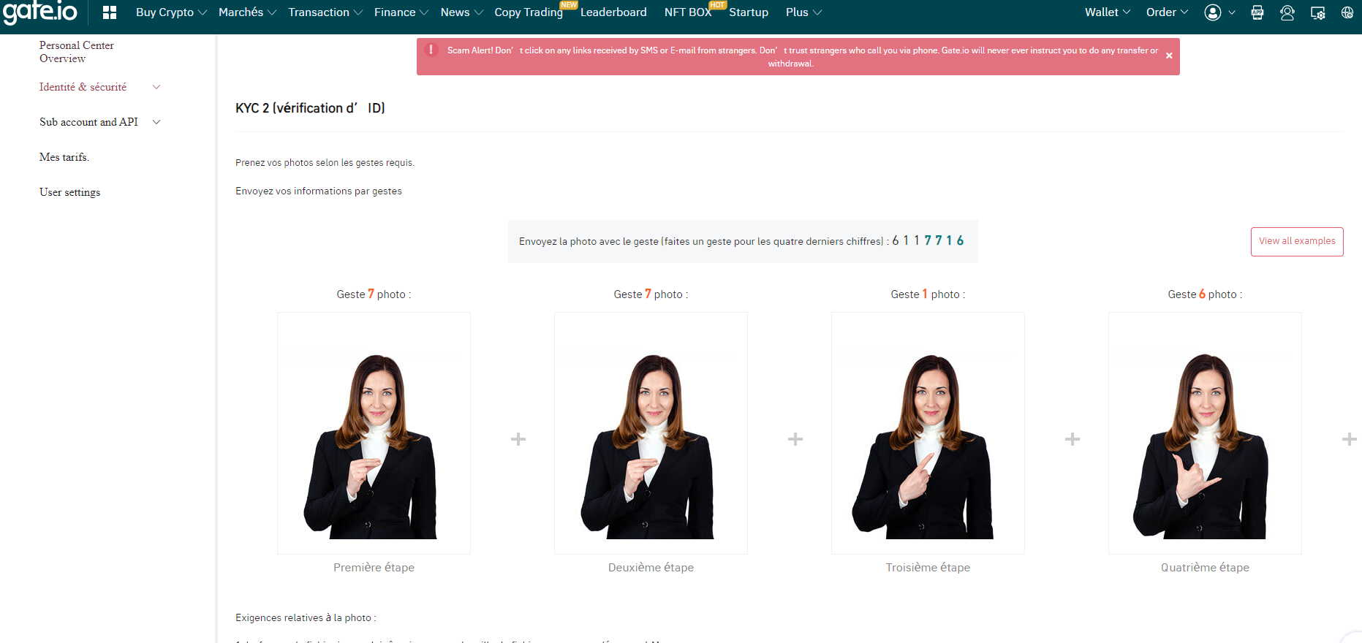Expand the News dropdown

pos(462,12)
